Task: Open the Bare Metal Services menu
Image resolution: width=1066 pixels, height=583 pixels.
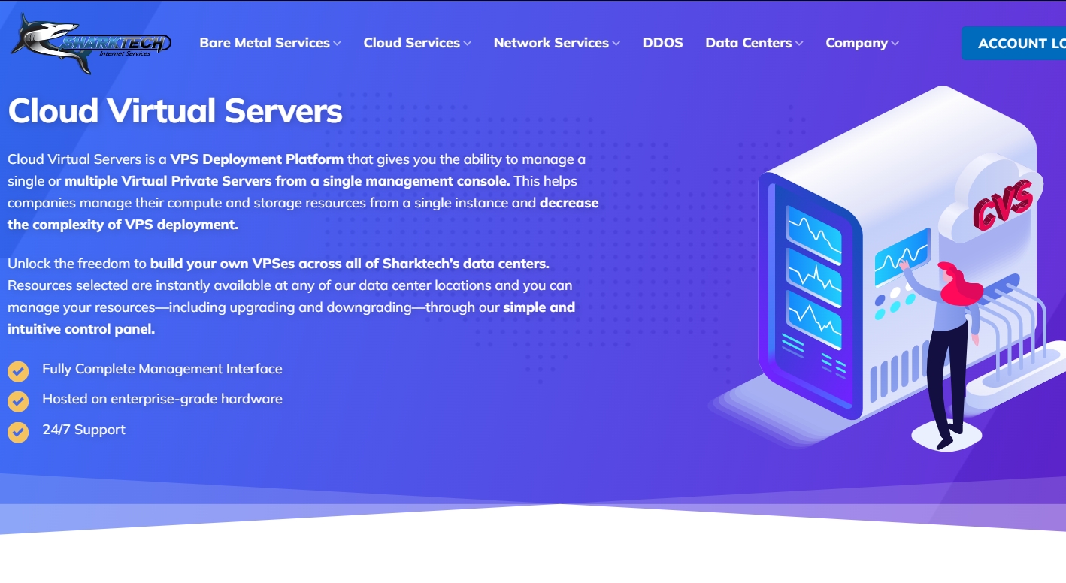Action: click(265, 43)
